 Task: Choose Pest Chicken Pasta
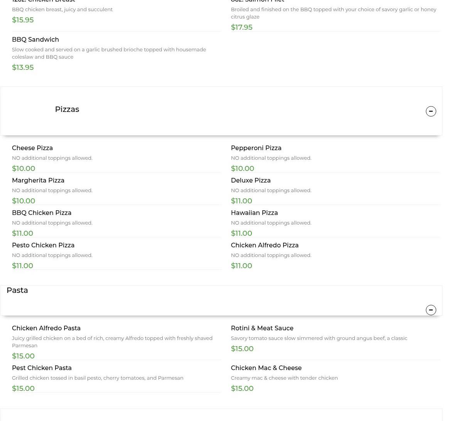coord(42,368)
